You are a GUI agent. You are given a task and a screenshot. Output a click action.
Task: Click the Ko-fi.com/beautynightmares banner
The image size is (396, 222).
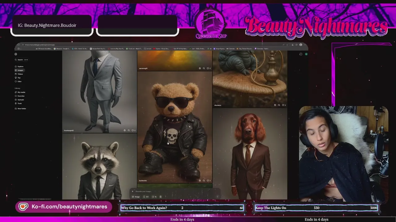coord(63,207)
